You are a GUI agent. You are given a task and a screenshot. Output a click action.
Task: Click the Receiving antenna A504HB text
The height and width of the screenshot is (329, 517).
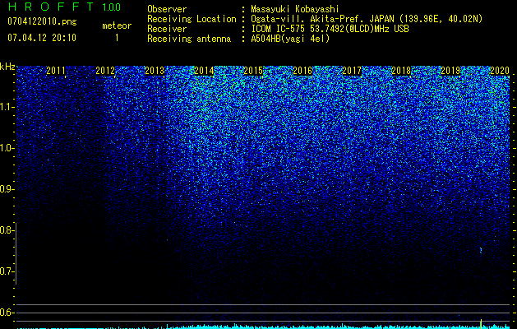(290, 39)
